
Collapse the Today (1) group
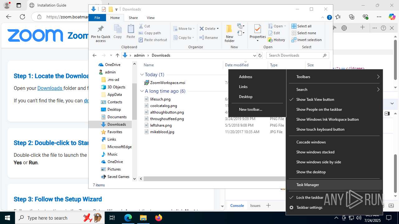coord(142,75)
